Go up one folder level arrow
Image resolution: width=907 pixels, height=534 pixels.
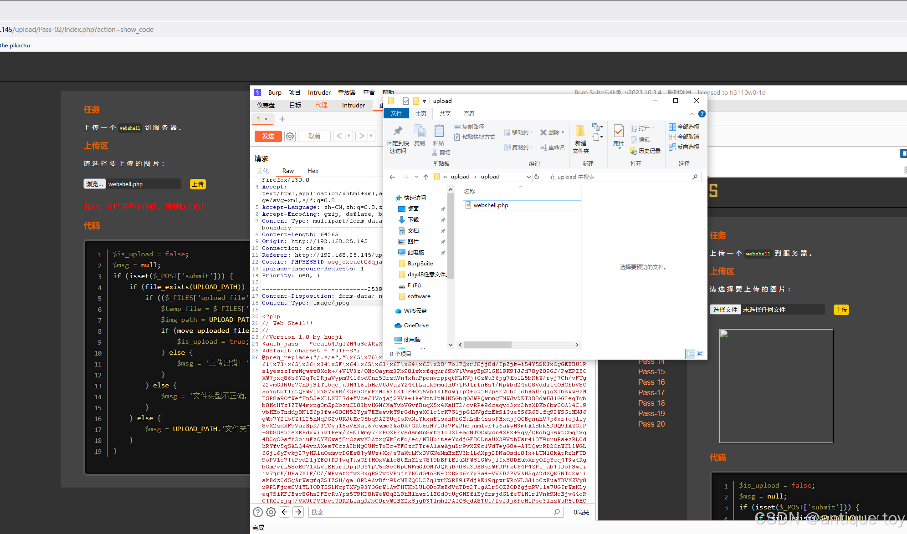pos(425,177)
